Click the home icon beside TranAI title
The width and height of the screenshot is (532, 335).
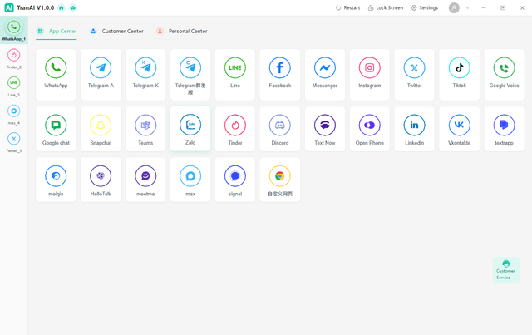[x=62, y=7]
